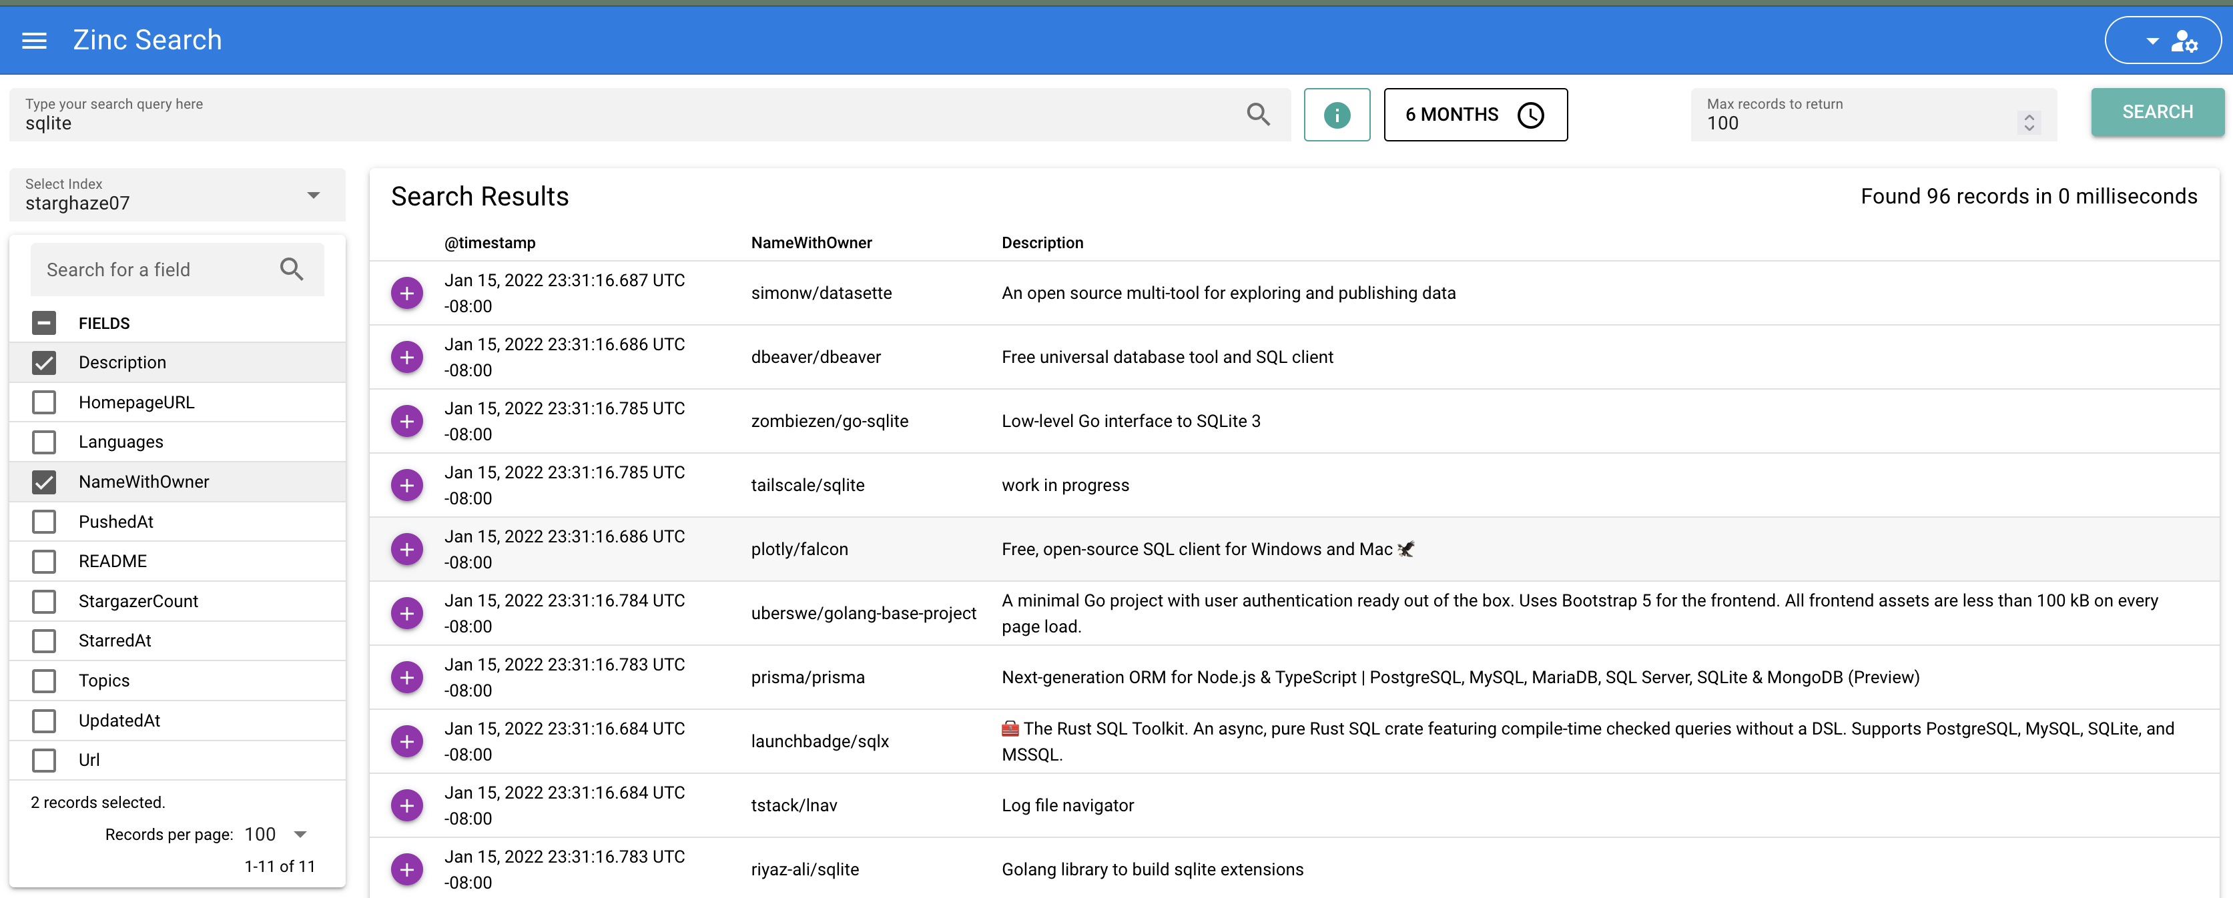Image resolution: width=2233 pixels, height=898 pixels.
Task: Click the user settings icon top right
Action: pyautogui.click(x=2183, y=41)
